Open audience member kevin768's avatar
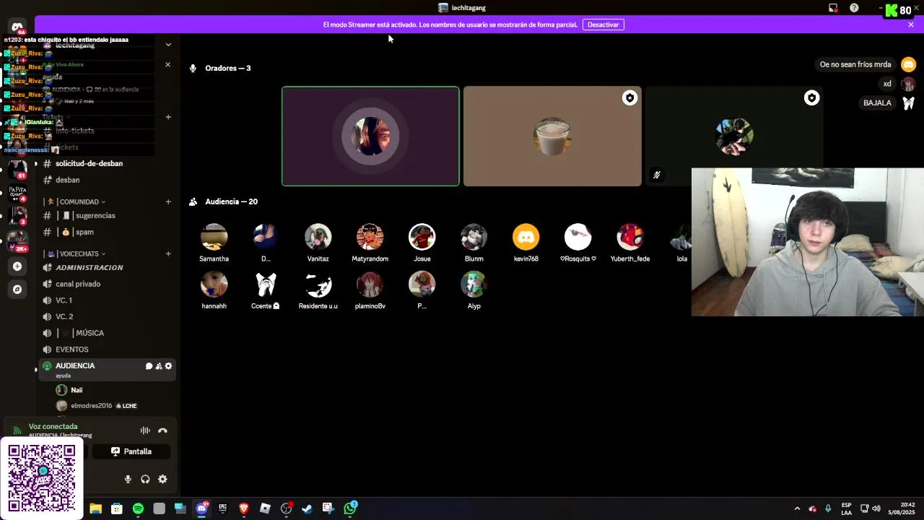924x520 pixels. [526, 237]
